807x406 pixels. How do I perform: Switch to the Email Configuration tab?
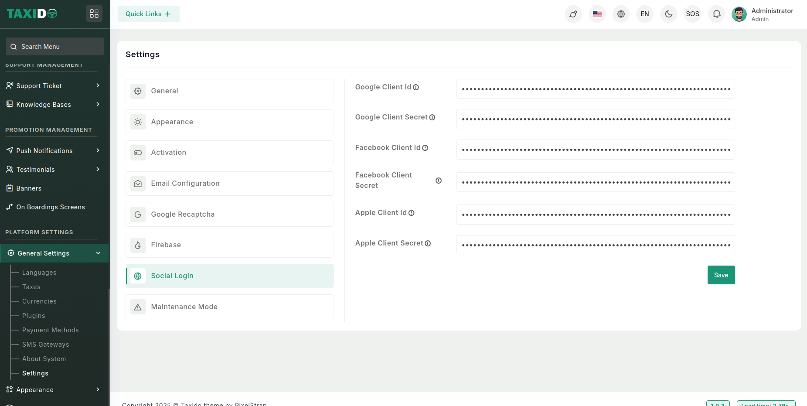pos(230,184)
